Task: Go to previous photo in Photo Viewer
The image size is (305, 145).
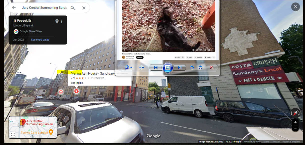Action: coord(156,67)
